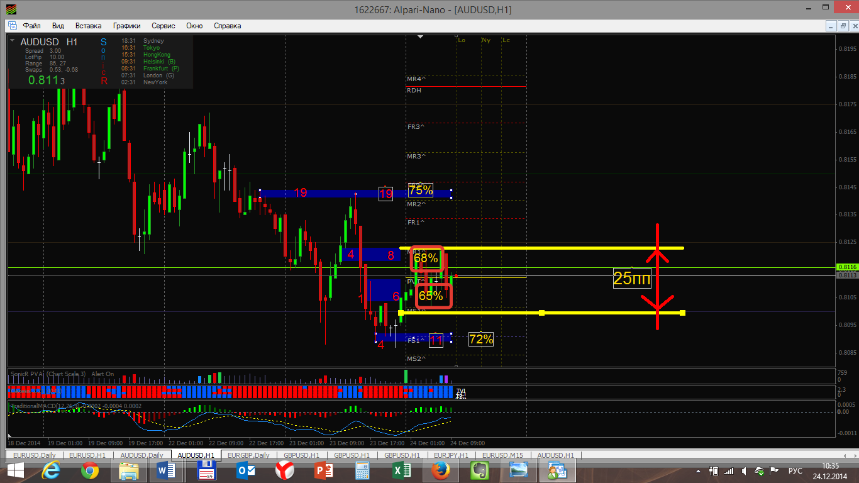The image size is (859, 483).
Task: Open the Вид menu
Action: (58, 26)
